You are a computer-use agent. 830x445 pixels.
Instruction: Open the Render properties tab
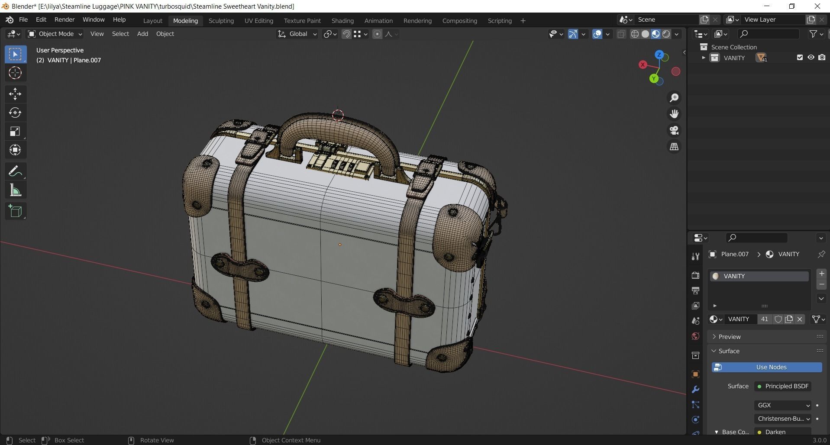[695, 275]
